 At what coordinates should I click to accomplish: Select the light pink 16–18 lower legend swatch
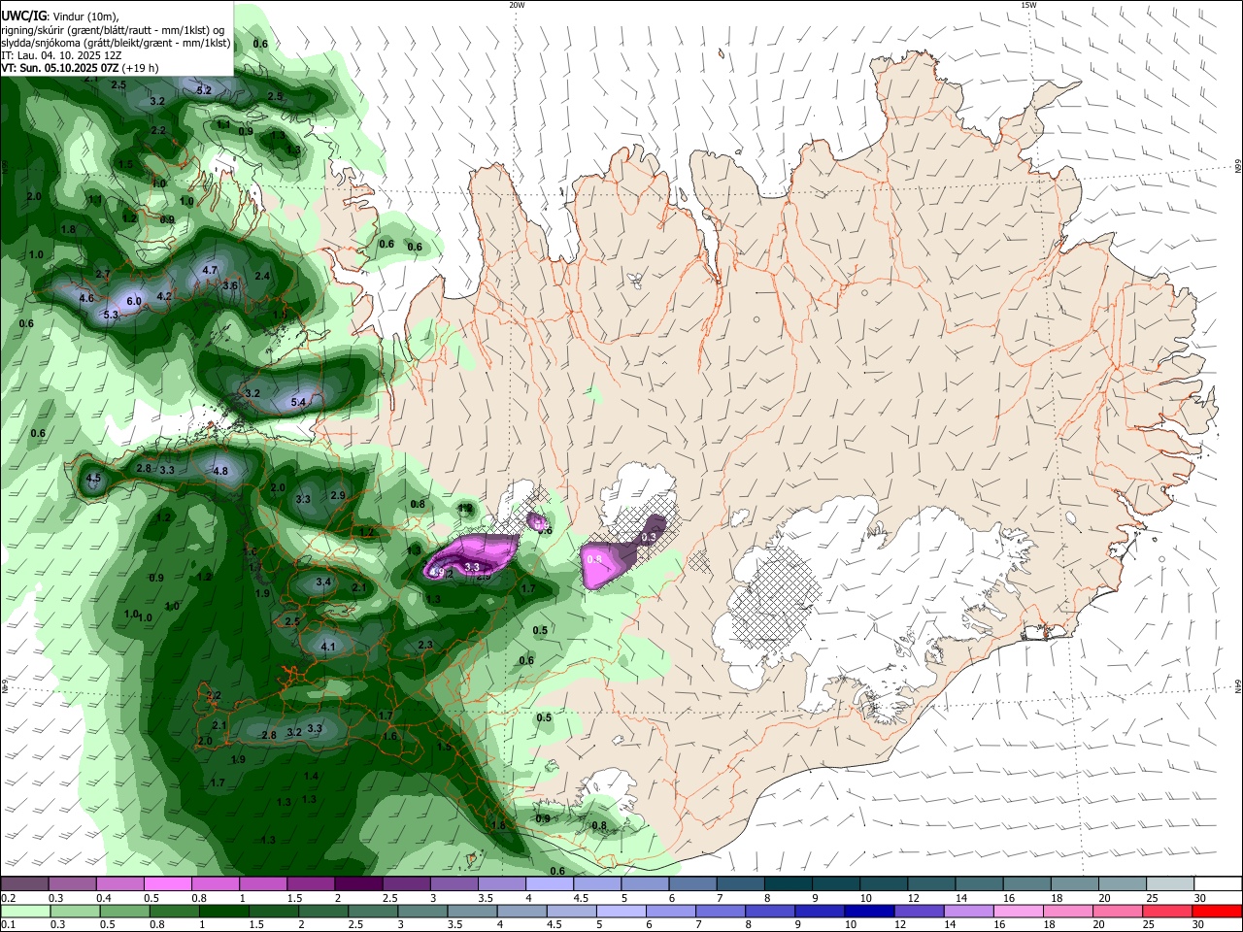[1020, 912]
